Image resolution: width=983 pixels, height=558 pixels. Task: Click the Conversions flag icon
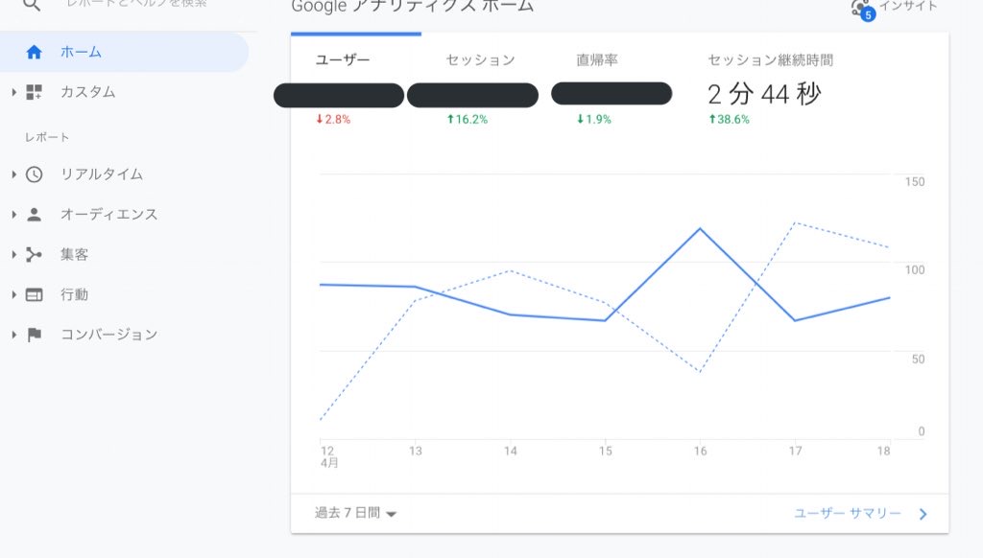pos(35,335)
